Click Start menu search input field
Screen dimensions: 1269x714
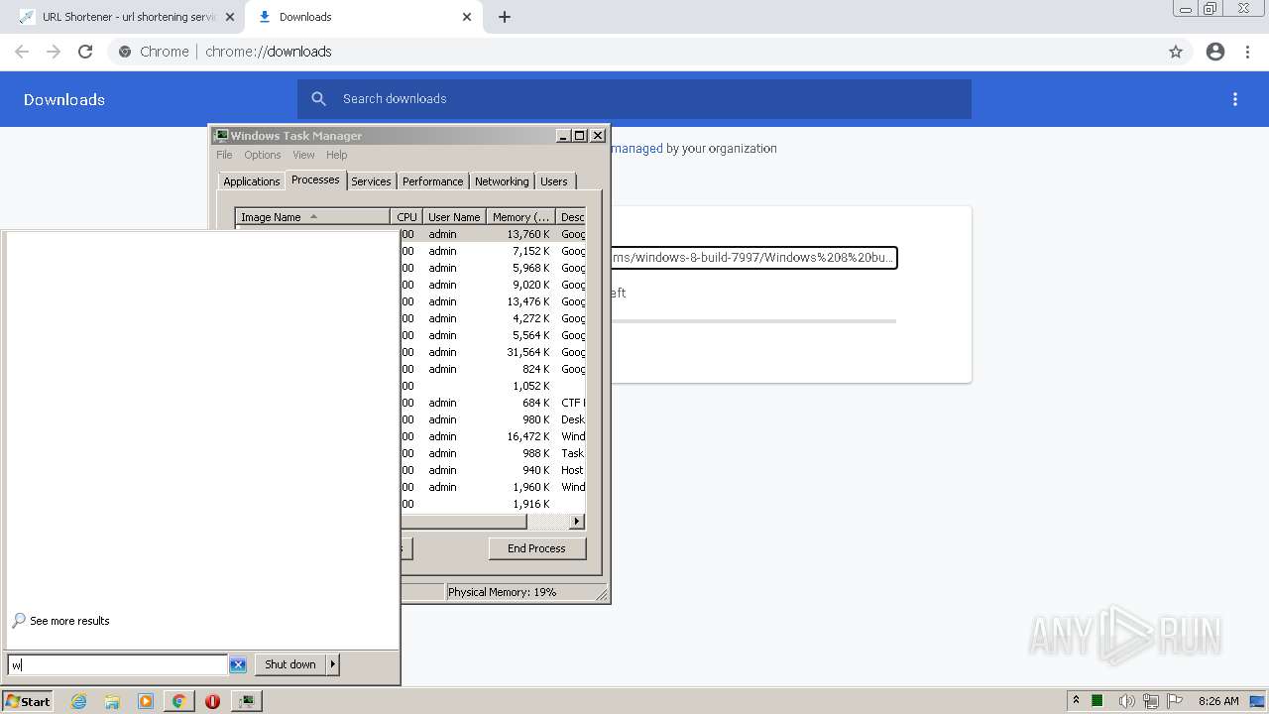click(117, 664)
